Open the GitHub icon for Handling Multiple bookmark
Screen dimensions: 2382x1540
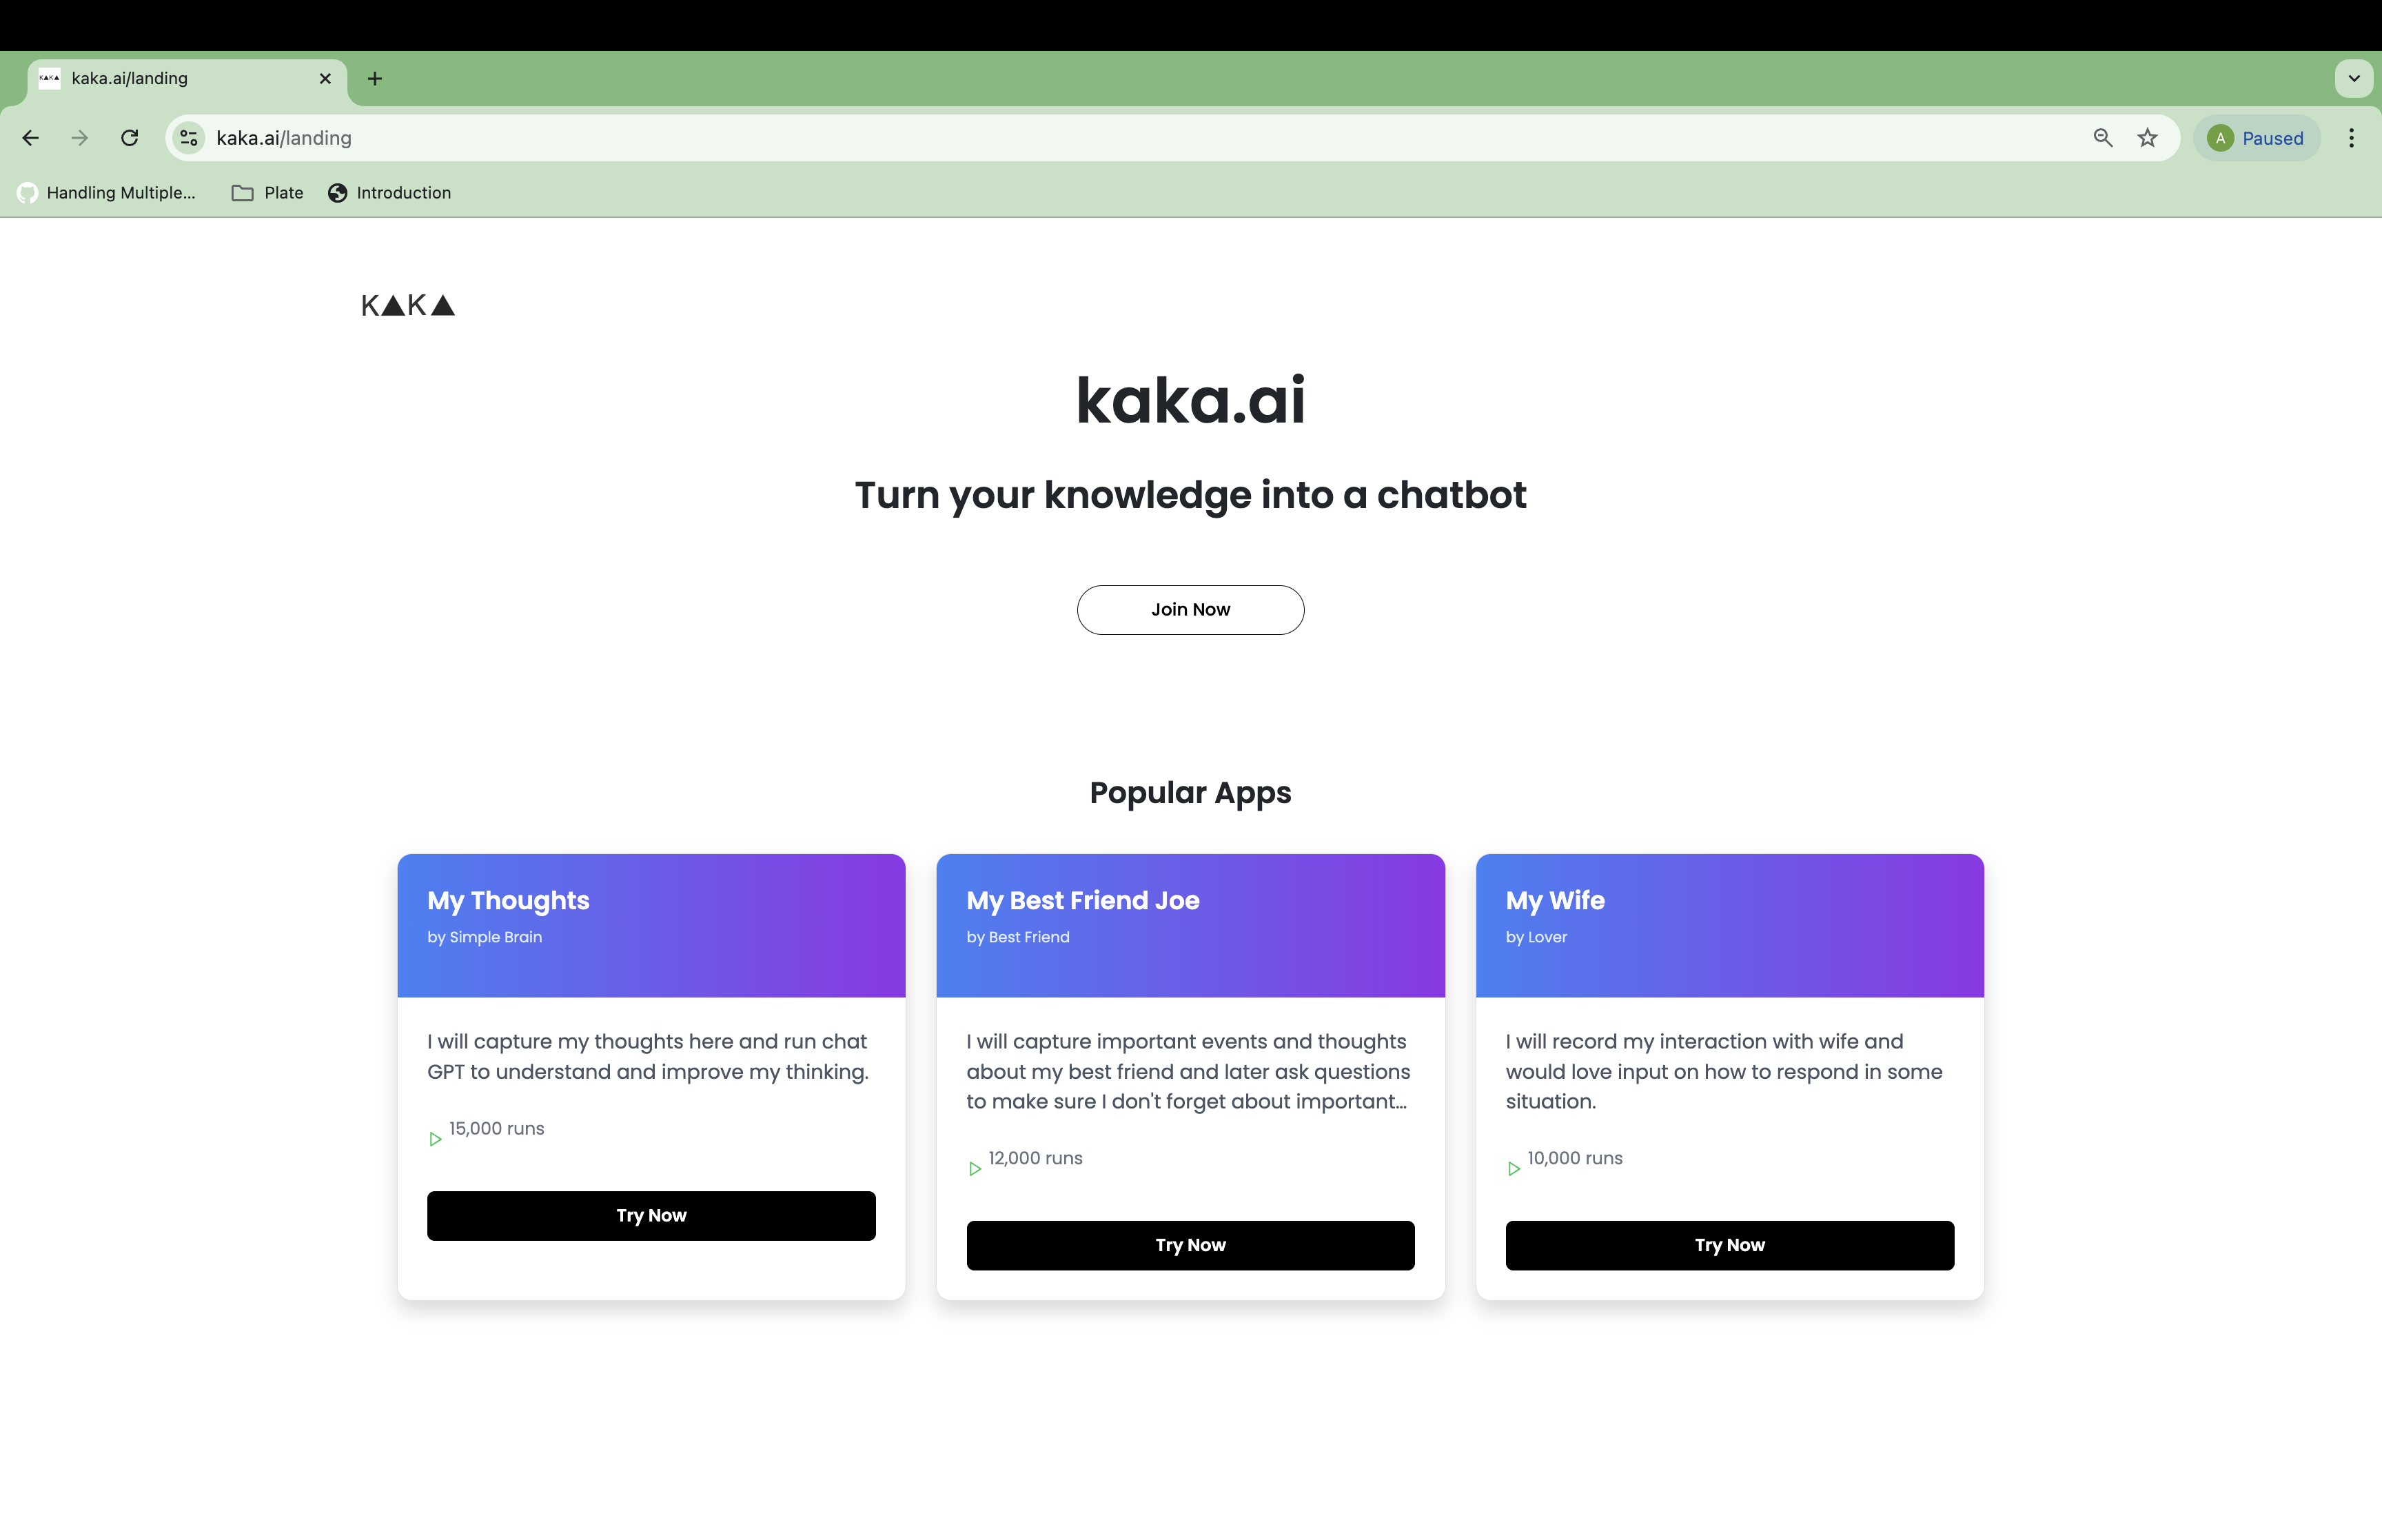(27, 192)
